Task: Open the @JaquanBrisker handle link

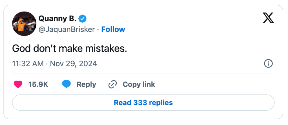Action: pyautogui.click(x=66, y=29)
